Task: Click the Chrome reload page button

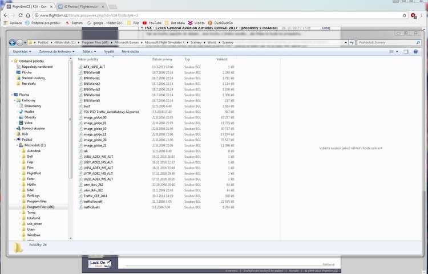Action: point(21,15)
